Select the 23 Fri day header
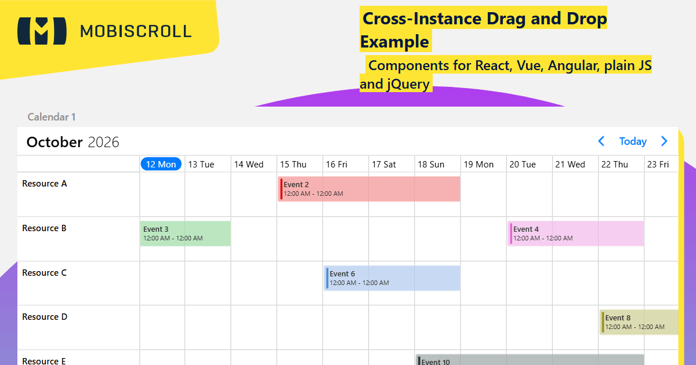Viewport: 696px width, 365px height. pyautogui.click(x=658, y=165)
